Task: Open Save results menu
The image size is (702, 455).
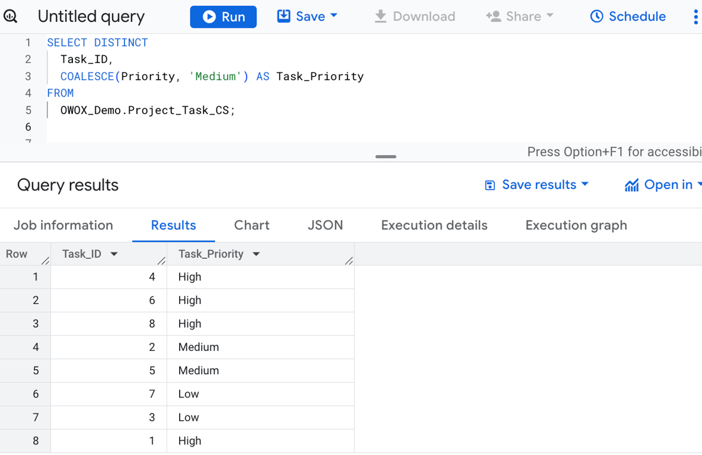Action: pyautogui.click(x=537, y=185)
